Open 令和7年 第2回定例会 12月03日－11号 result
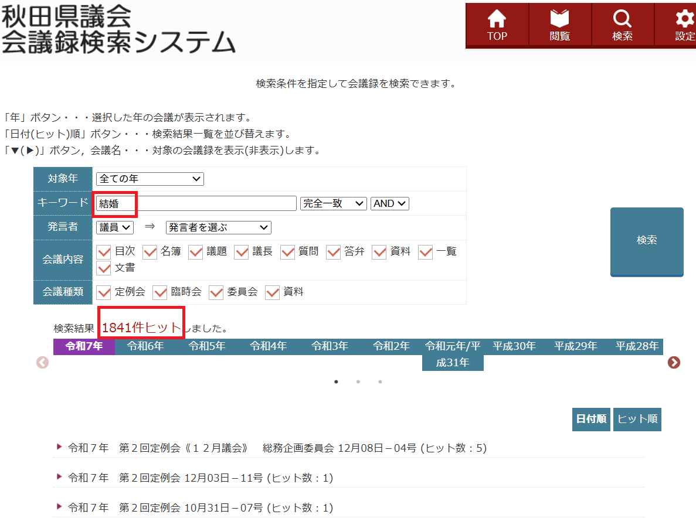 (x=200, y=478)
